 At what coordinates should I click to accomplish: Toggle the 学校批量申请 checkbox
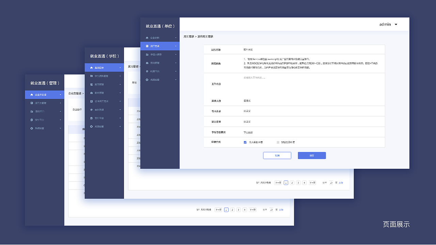[x=278, y=142]
